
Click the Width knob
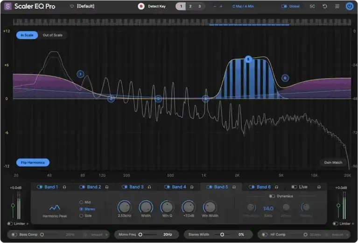146,207
